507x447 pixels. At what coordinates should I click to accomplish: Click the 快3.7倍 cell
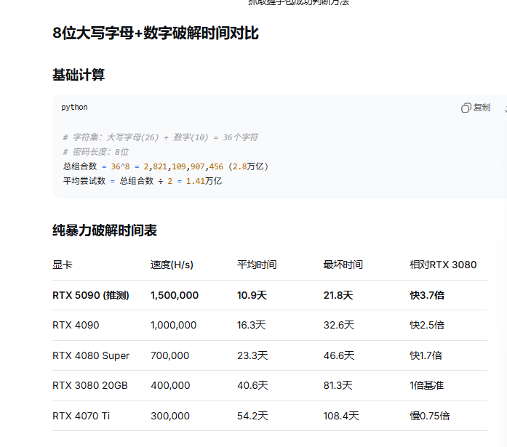click(x=427, y=295)
